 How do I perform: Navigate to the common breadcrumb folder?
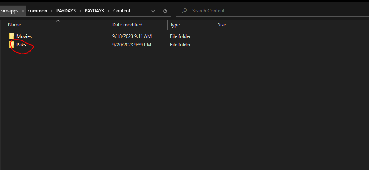coord(37,11)
